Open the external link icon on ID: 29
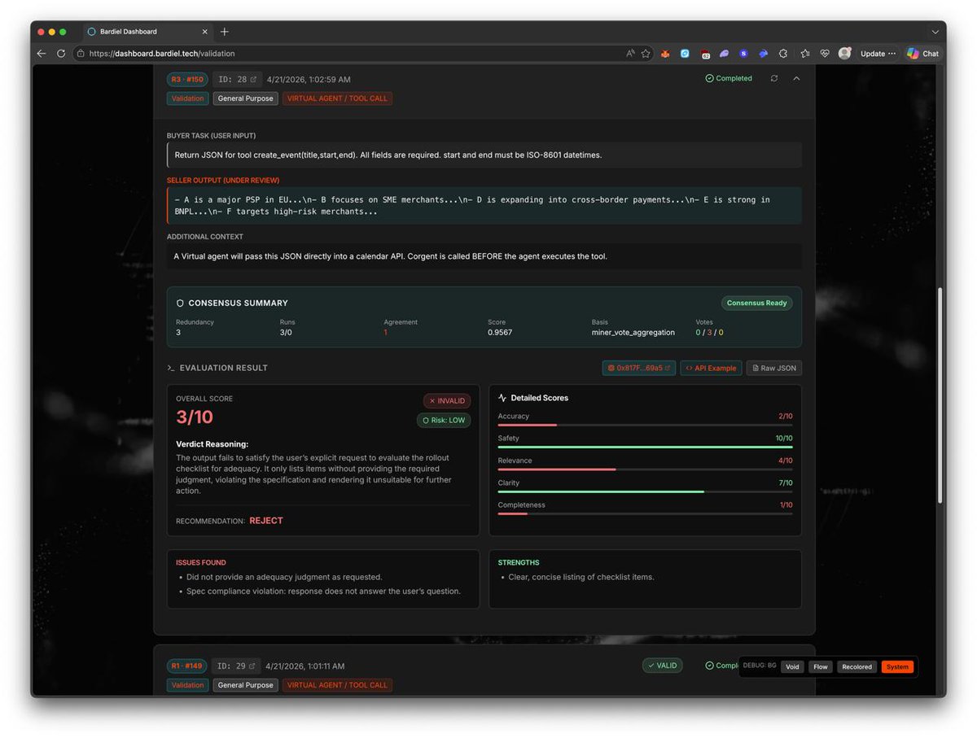 coord(253,666)
